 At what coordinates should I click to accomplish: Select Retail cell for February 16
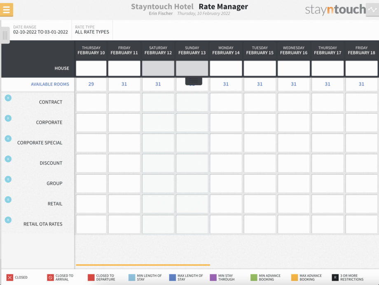pos(294,204)
